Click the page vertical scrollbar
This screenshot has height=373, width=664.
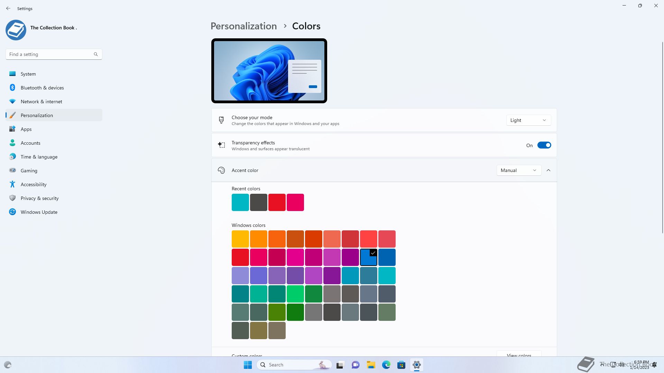[x=662, y=137]
